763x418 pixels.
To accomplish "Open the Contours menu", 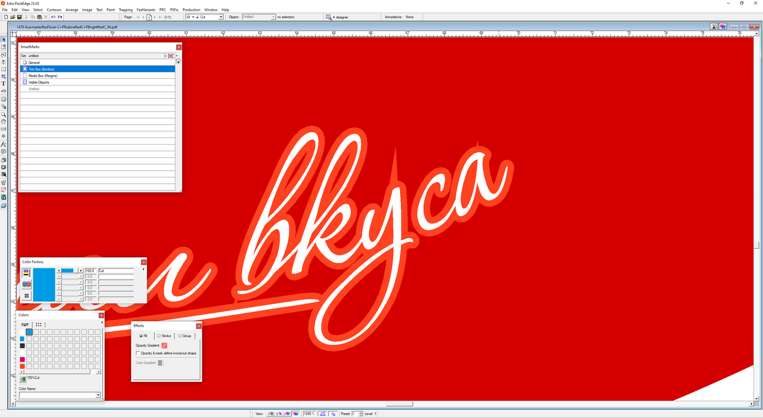I will (x=54, y=10).
